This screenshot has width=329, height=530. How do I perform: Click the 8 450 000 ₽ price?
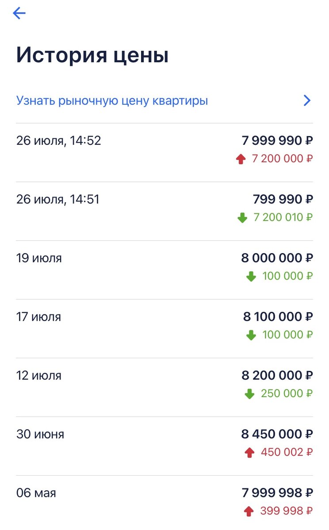click(277, 434)
